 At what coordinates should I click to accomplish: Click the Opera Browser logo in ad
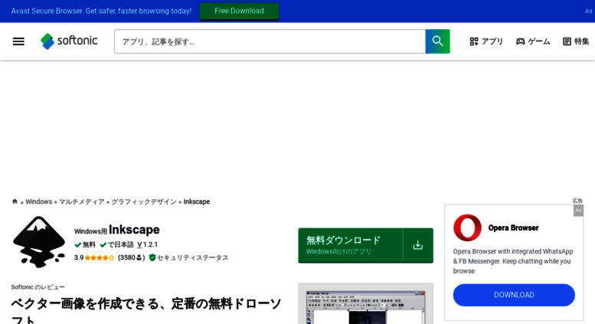(467, 227)
